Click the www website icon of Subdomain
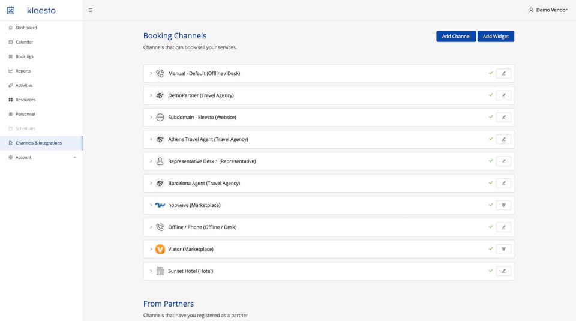 [x=160, y=118]
